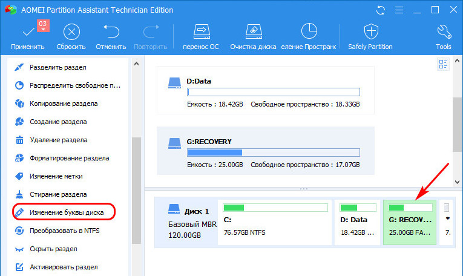
Task: Select Диск 1 Базовый MBR header
Action: click(186, 222)
